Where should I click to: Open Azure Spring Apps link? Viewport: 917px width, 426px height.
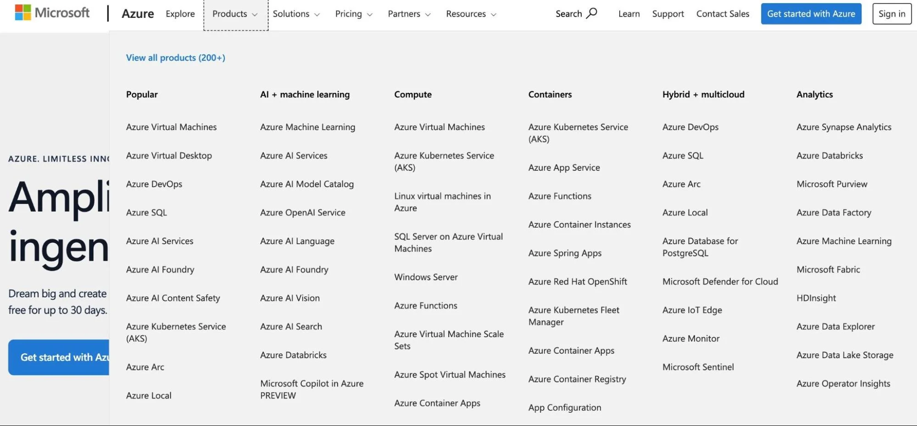pos(565,253)
